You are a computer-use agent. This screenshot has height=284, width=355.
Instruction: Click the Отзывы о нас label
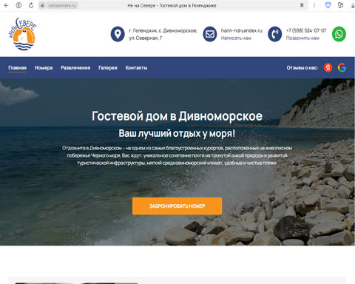pos(302,68)
